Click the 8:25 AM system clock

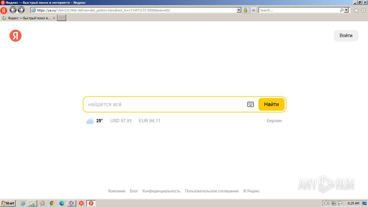[353, 203]
